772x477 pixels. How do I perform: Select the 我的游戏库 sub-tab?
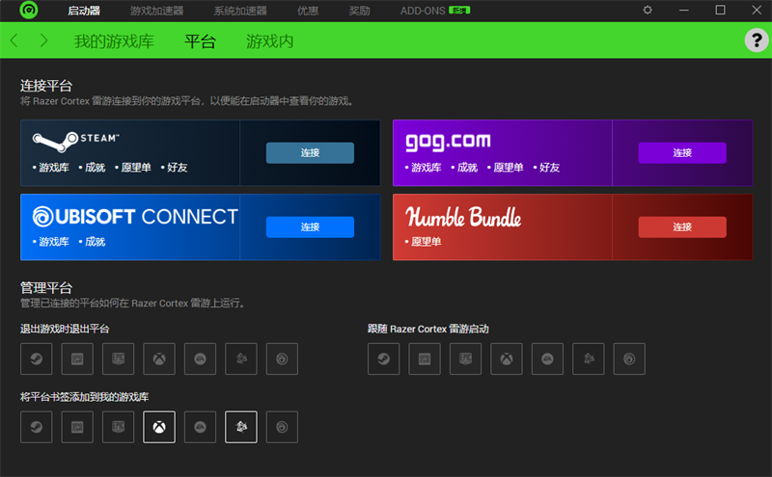pos(114,40)
